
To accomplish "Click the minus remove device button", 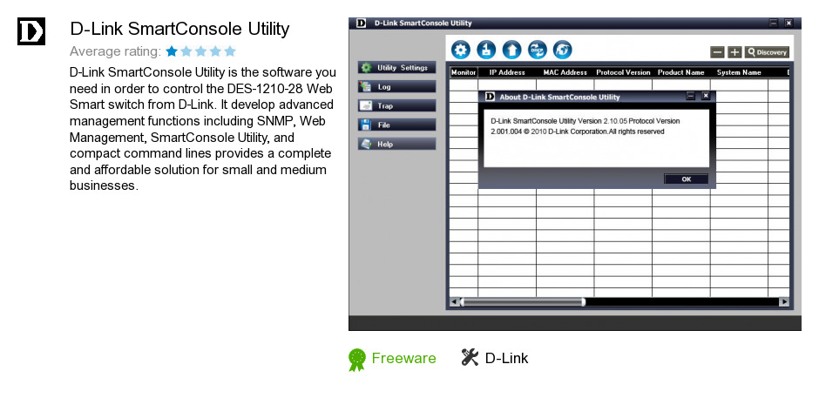I will 718,52.
